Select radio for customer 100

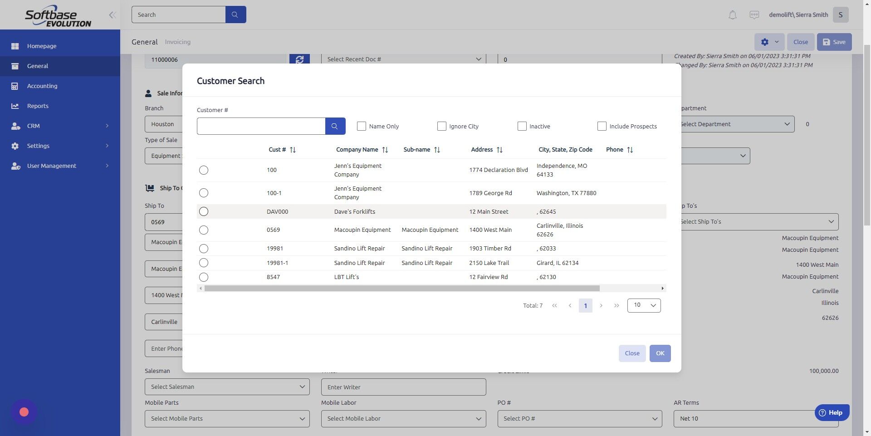[x=204, y=170]
